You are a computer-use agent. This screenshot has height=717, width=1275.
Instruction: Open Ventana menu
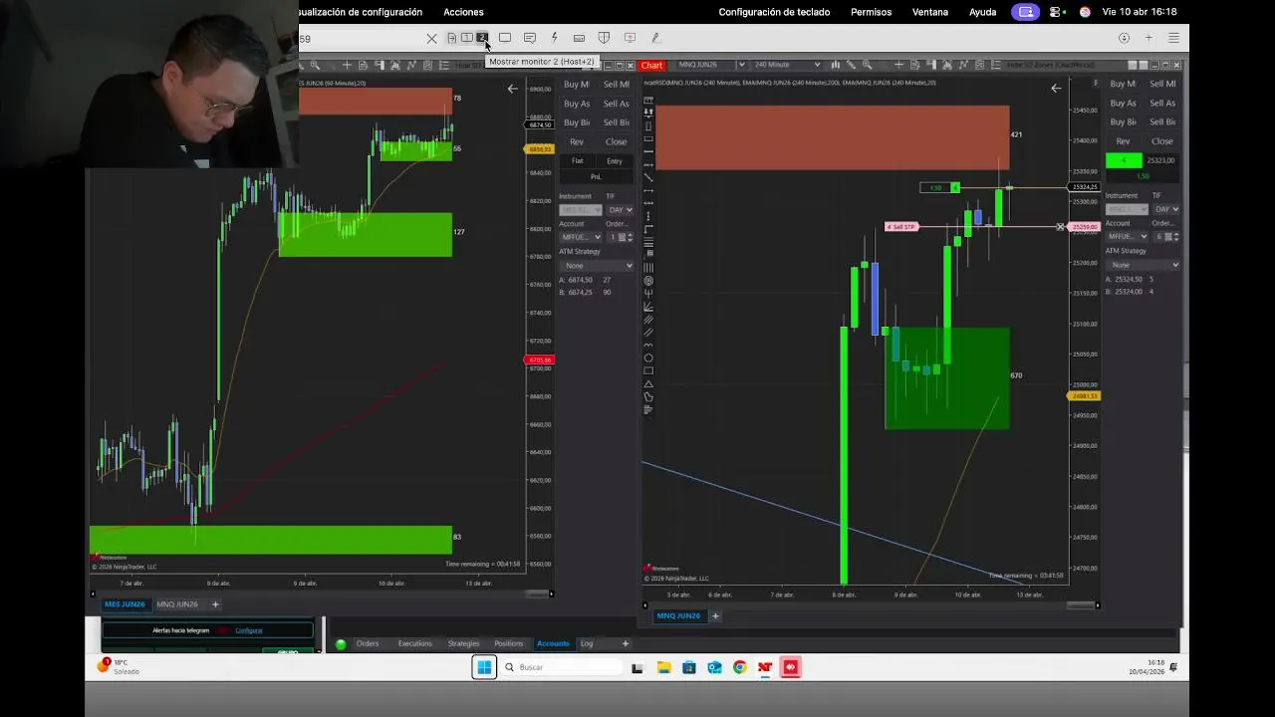coord(930,12)
